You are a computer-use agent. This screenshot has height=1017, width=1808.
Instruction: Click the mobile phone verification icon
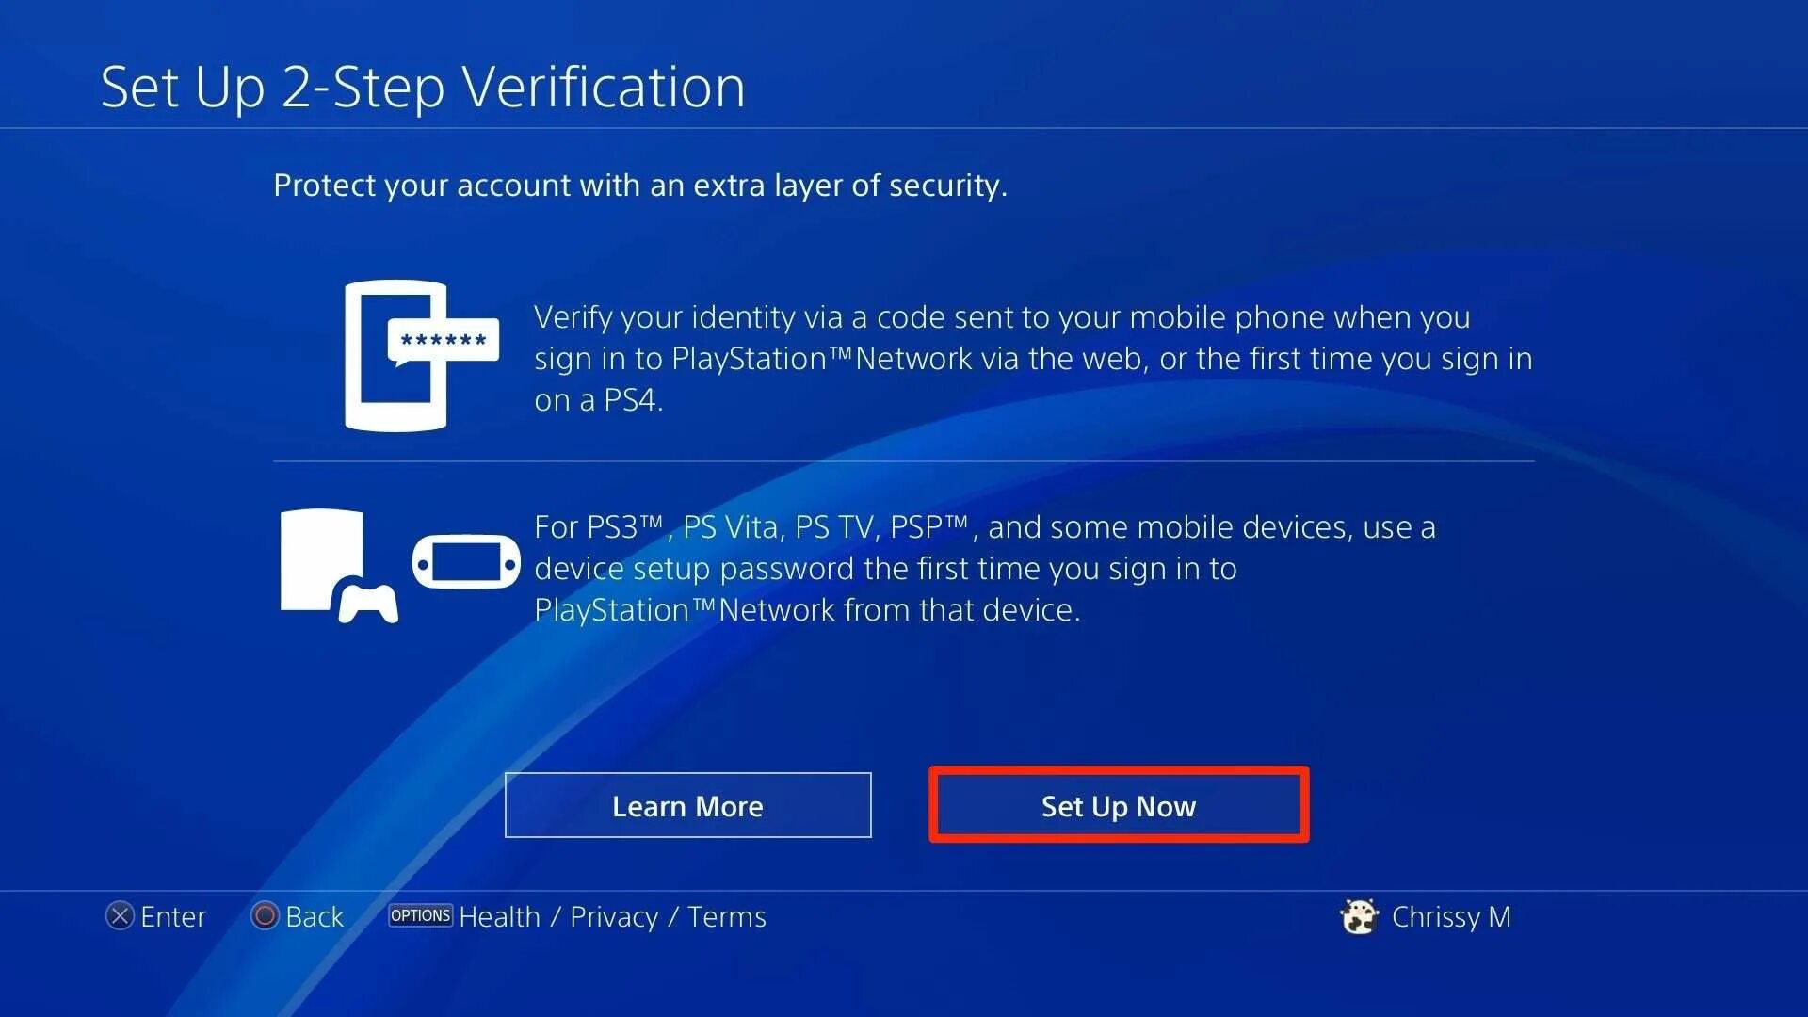pos(405,356)
